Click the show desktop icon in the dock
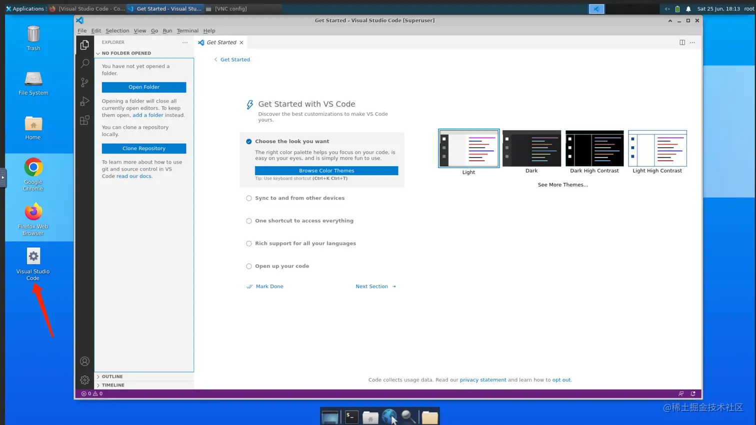This screenshot has width=756, height=425. tap(330, 416)
